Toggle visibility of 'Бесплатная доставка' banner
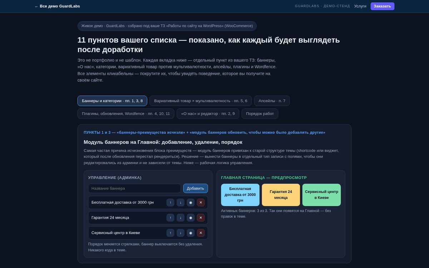 click(x=191, y=203)
